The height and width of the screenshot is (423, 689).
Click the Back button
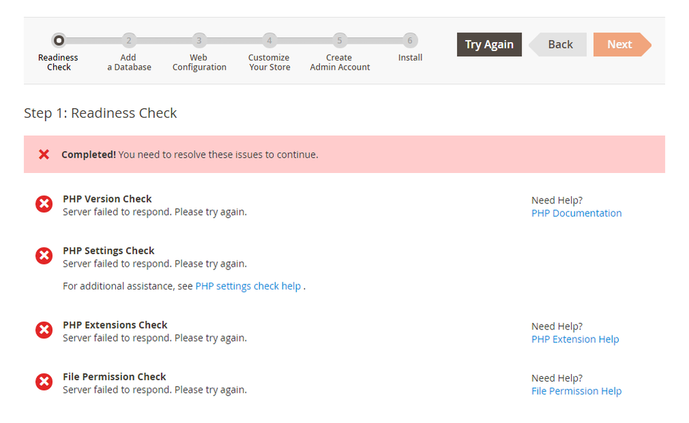(x=559, y=44)
